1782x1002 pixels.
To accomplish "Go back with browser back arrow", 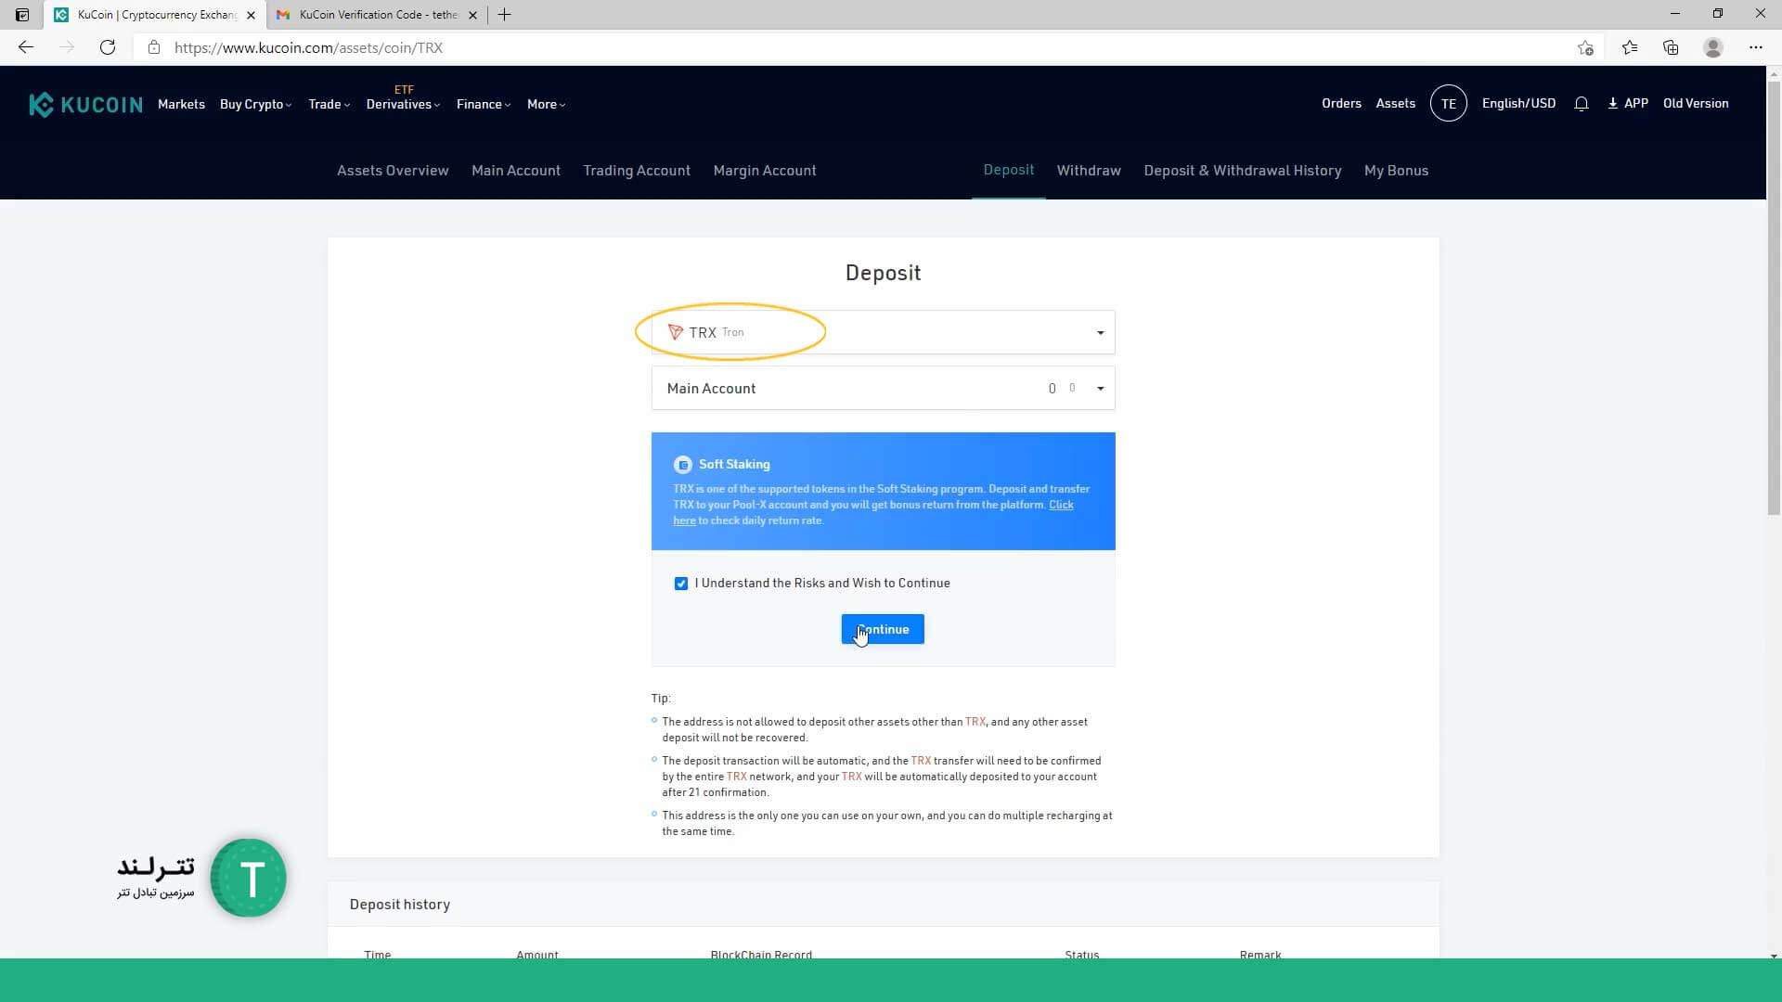I will coord(26,47).
